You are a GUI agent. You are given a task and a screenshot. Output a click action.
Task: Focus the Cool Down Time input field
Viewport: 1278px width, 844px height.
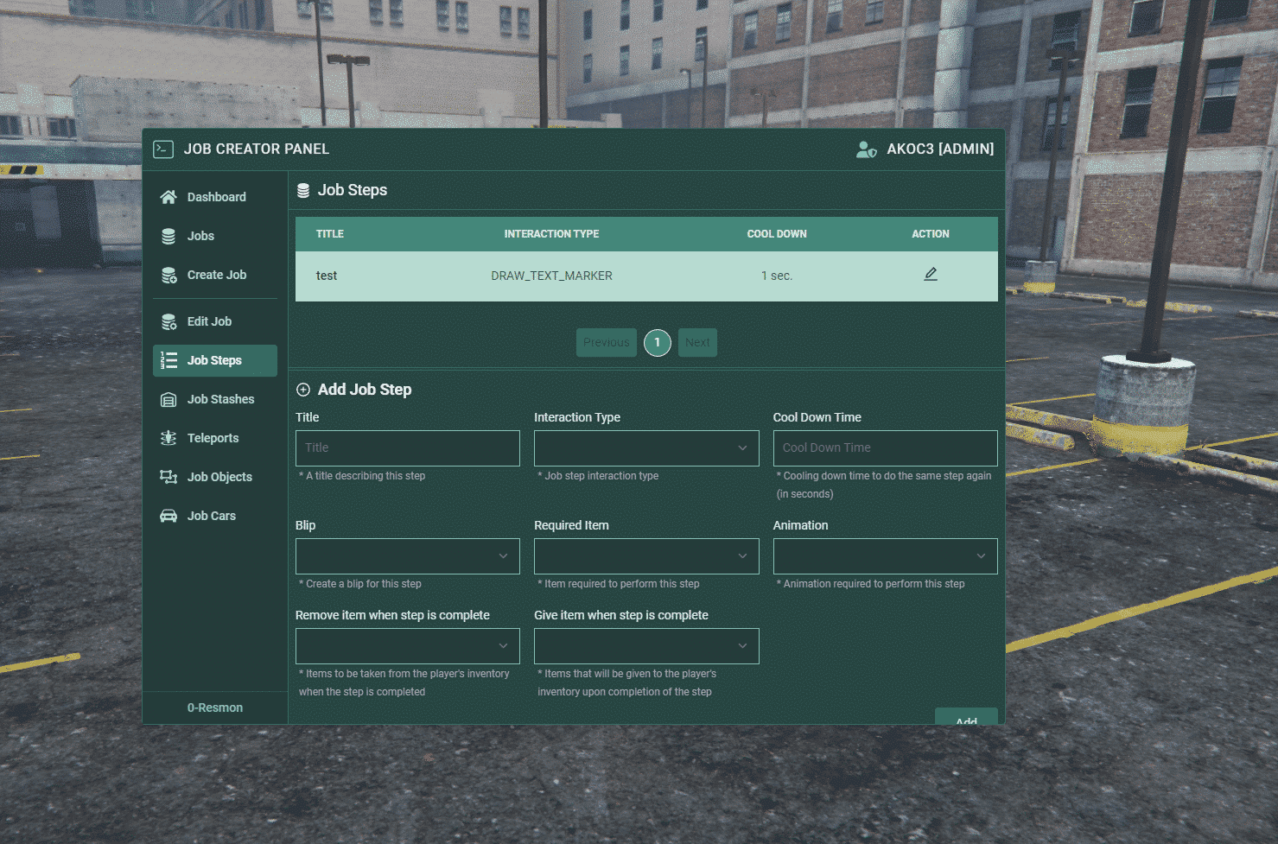(885, 448)
